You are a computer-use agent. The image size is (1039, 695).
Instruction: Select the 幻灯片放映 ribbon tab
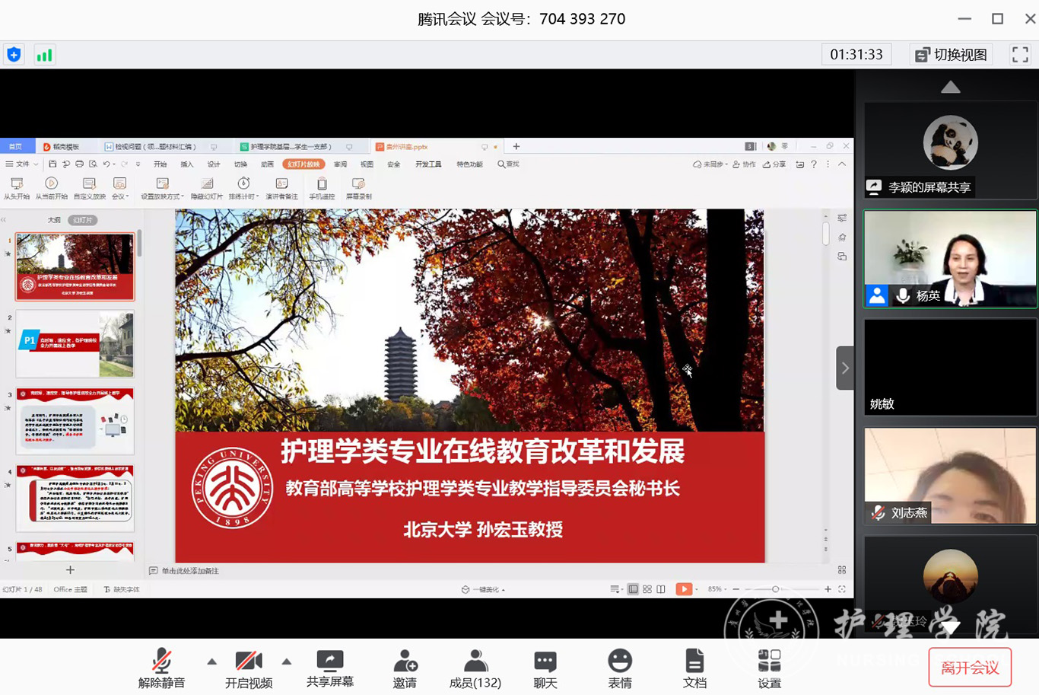point(303,164)
